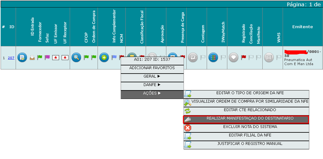
Task: Click the gray Registrado round icon
Action: tap(234, 57)
